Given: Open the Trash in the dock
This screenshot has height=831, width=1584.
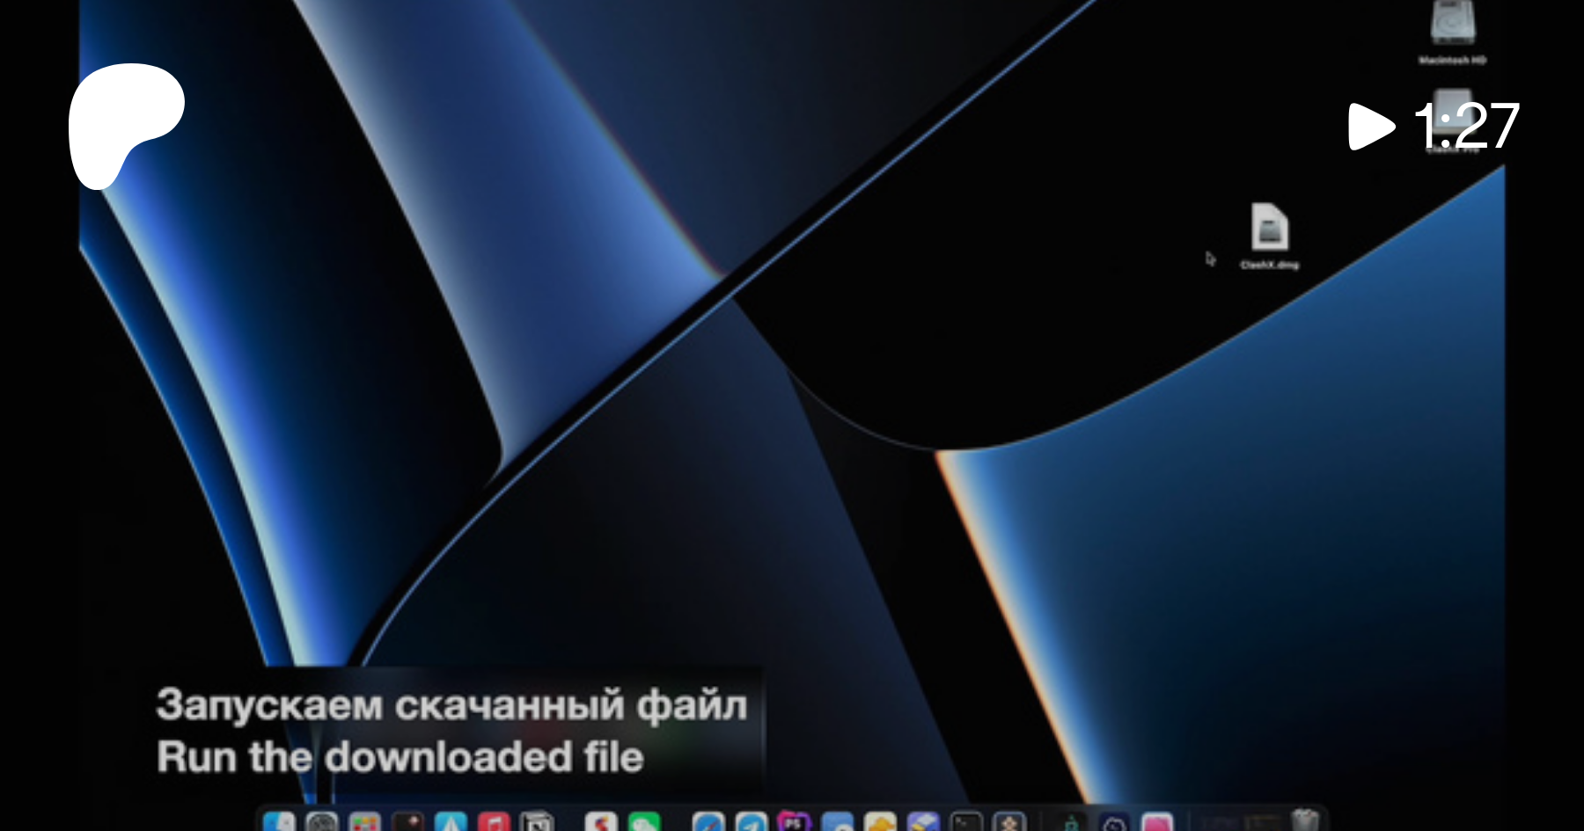Looking at the screenshot, I should tap(1305, 820).
